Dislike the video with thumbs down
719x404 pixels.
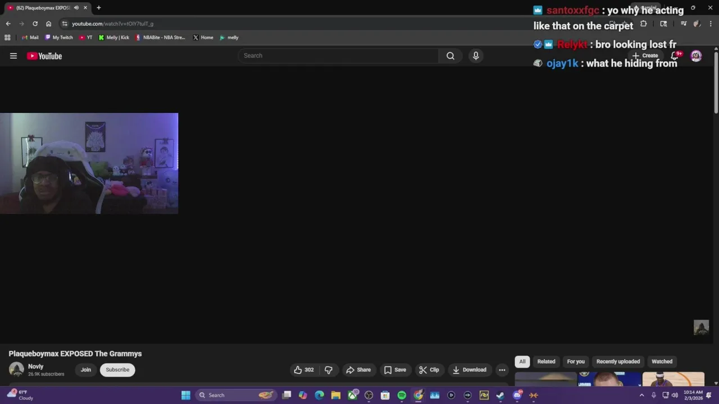pyautogui.click(x=329, y=370)
